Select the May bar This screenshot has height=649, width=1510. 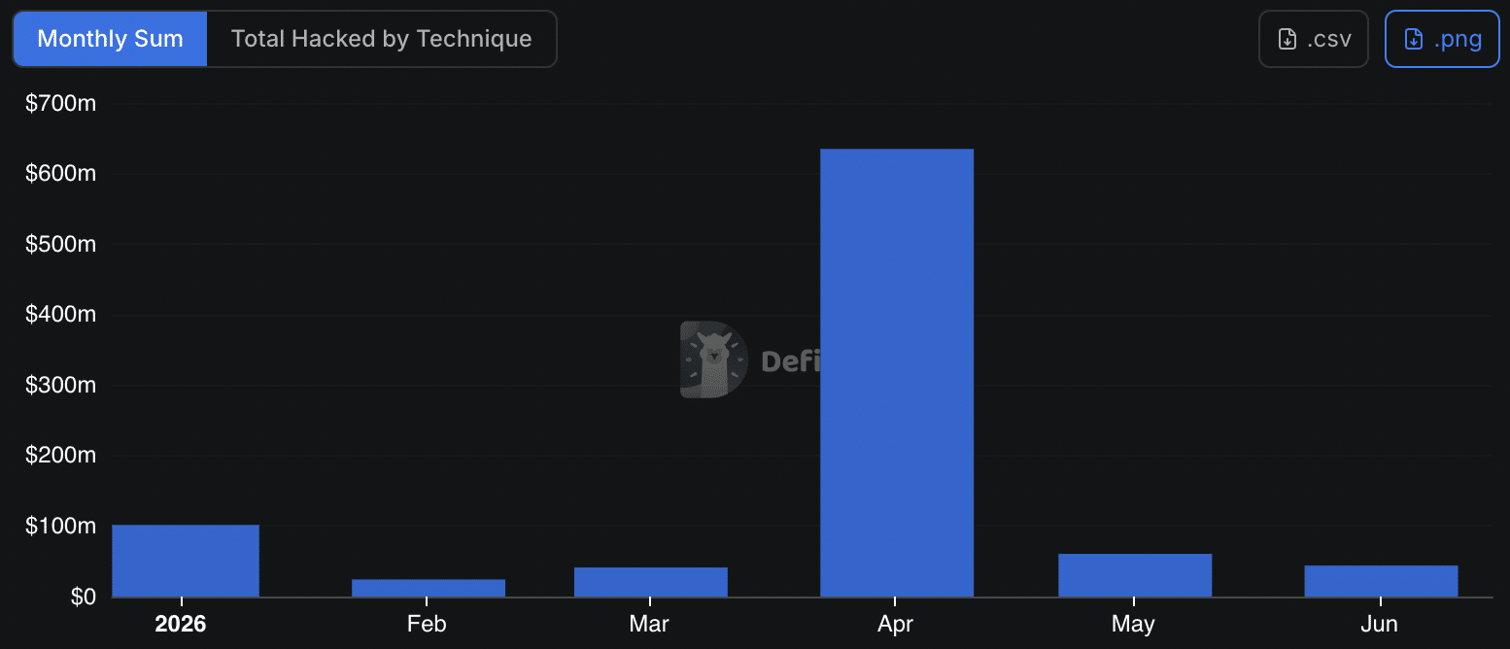(1135, 575)
